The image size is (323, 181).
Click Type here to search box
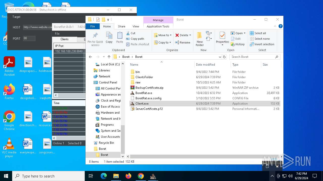pyautogui.click(x=48, y=176)
